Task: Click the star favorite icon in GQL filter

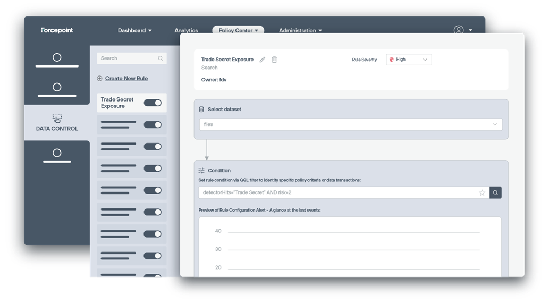Action: (x=482, y=192)
